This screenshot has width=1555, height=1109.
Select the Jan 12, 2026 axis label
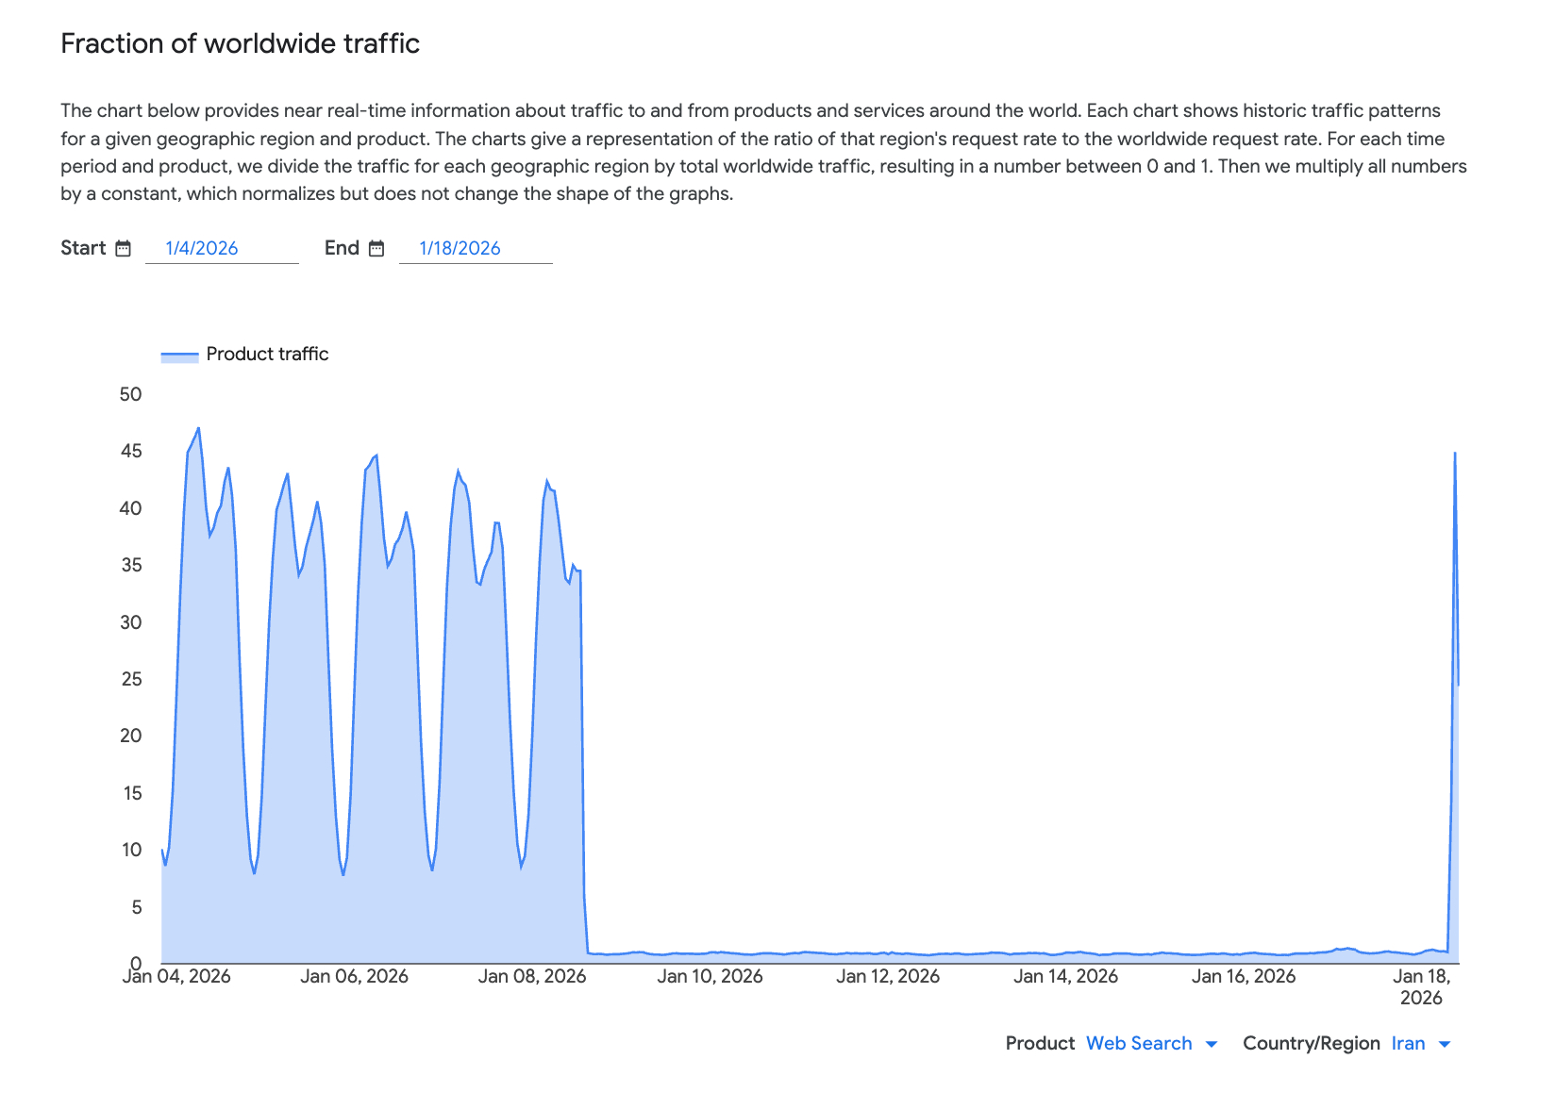click(888, 976)
